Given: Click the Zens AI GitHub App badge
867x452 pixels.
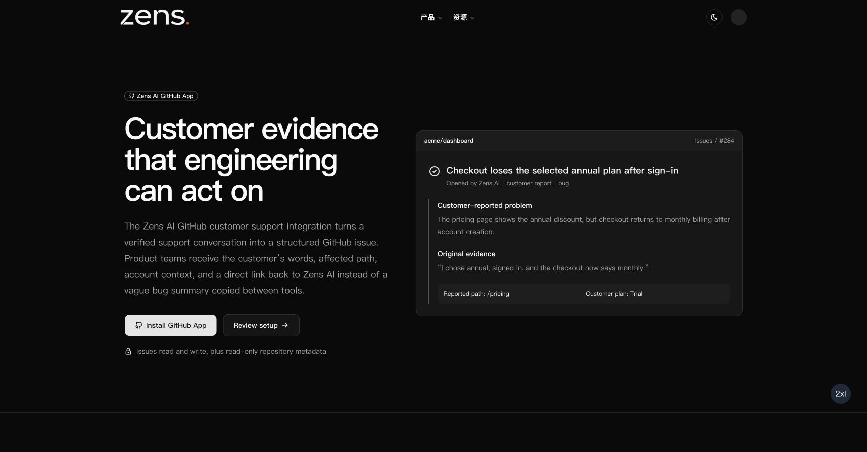Looking at the screenshot, I should [x=161, y=96].
